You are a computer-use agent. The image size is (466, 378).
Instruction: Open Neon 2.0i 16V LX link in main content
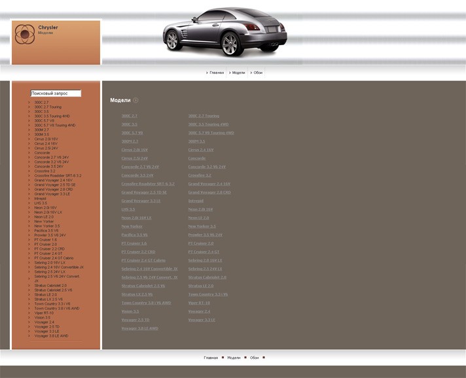point(136,218)
